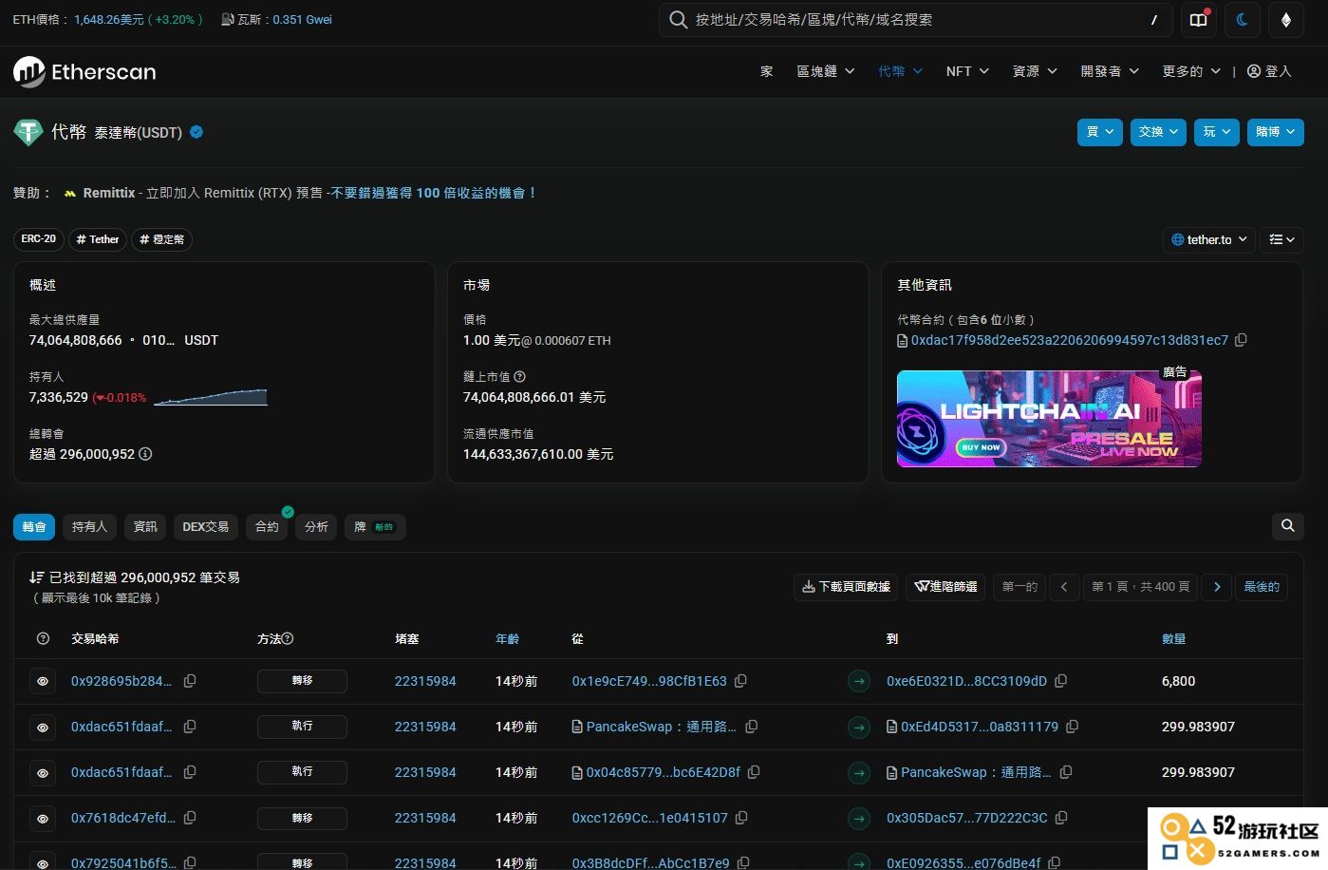
Task: Toggle eye preview for 0x928695b284 row
Action: (43, 682)
